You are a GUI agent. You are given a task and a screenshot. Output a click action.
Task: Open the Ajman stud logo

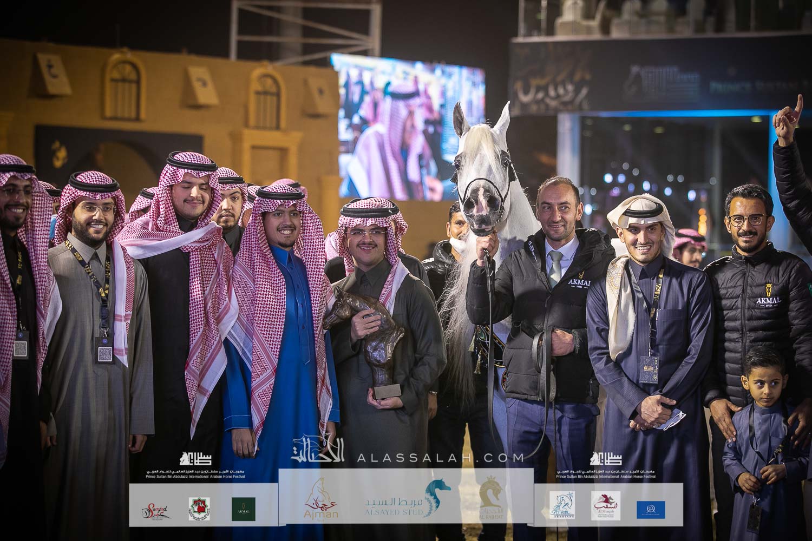(x=322, y=500)
